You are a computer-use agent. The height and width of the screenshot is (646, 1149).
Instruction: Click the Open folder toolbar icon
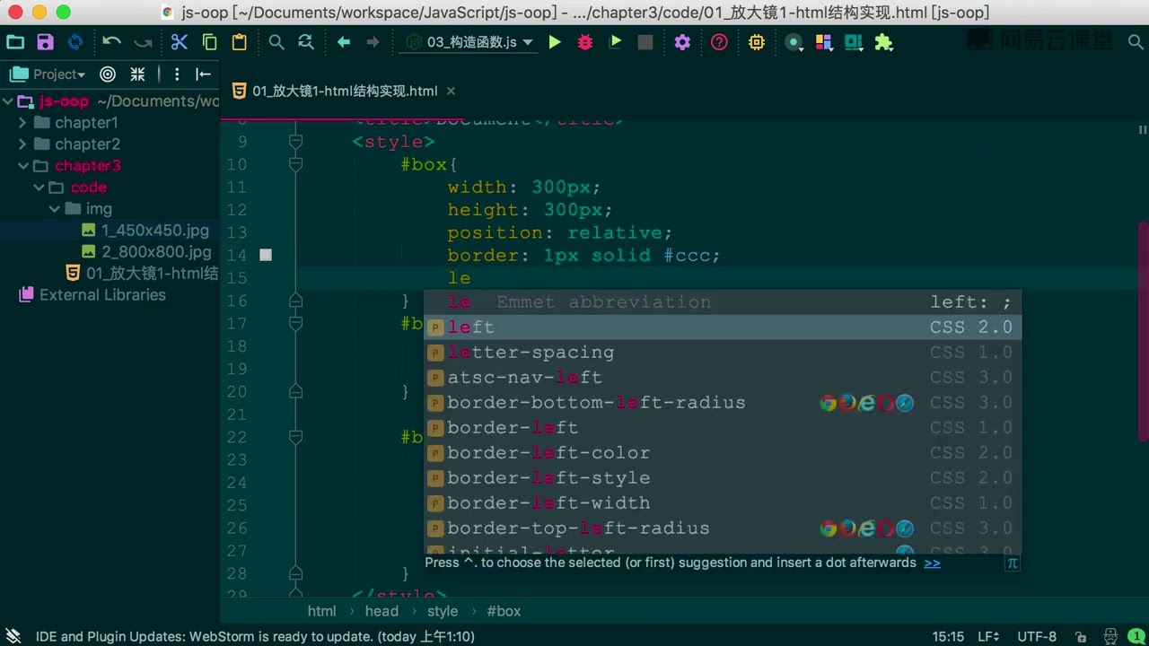tap(15, 42)
